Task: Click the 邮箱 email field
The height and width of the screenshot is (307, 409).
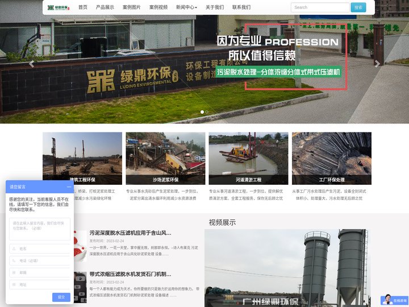Action: [40, 272]
